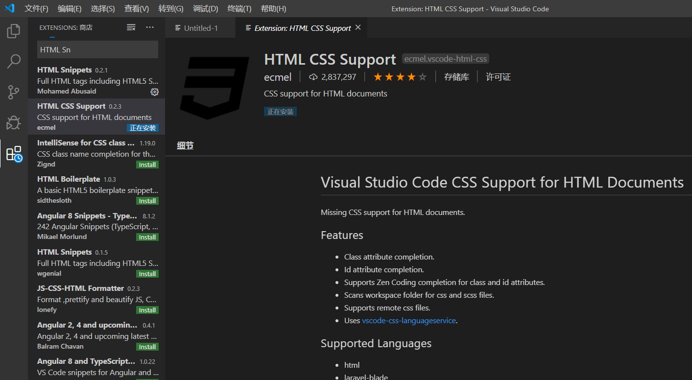692x380 pixels.
Task: Open the 文件(F) menu
Action: pyautogui.click(x=36, y=9)
